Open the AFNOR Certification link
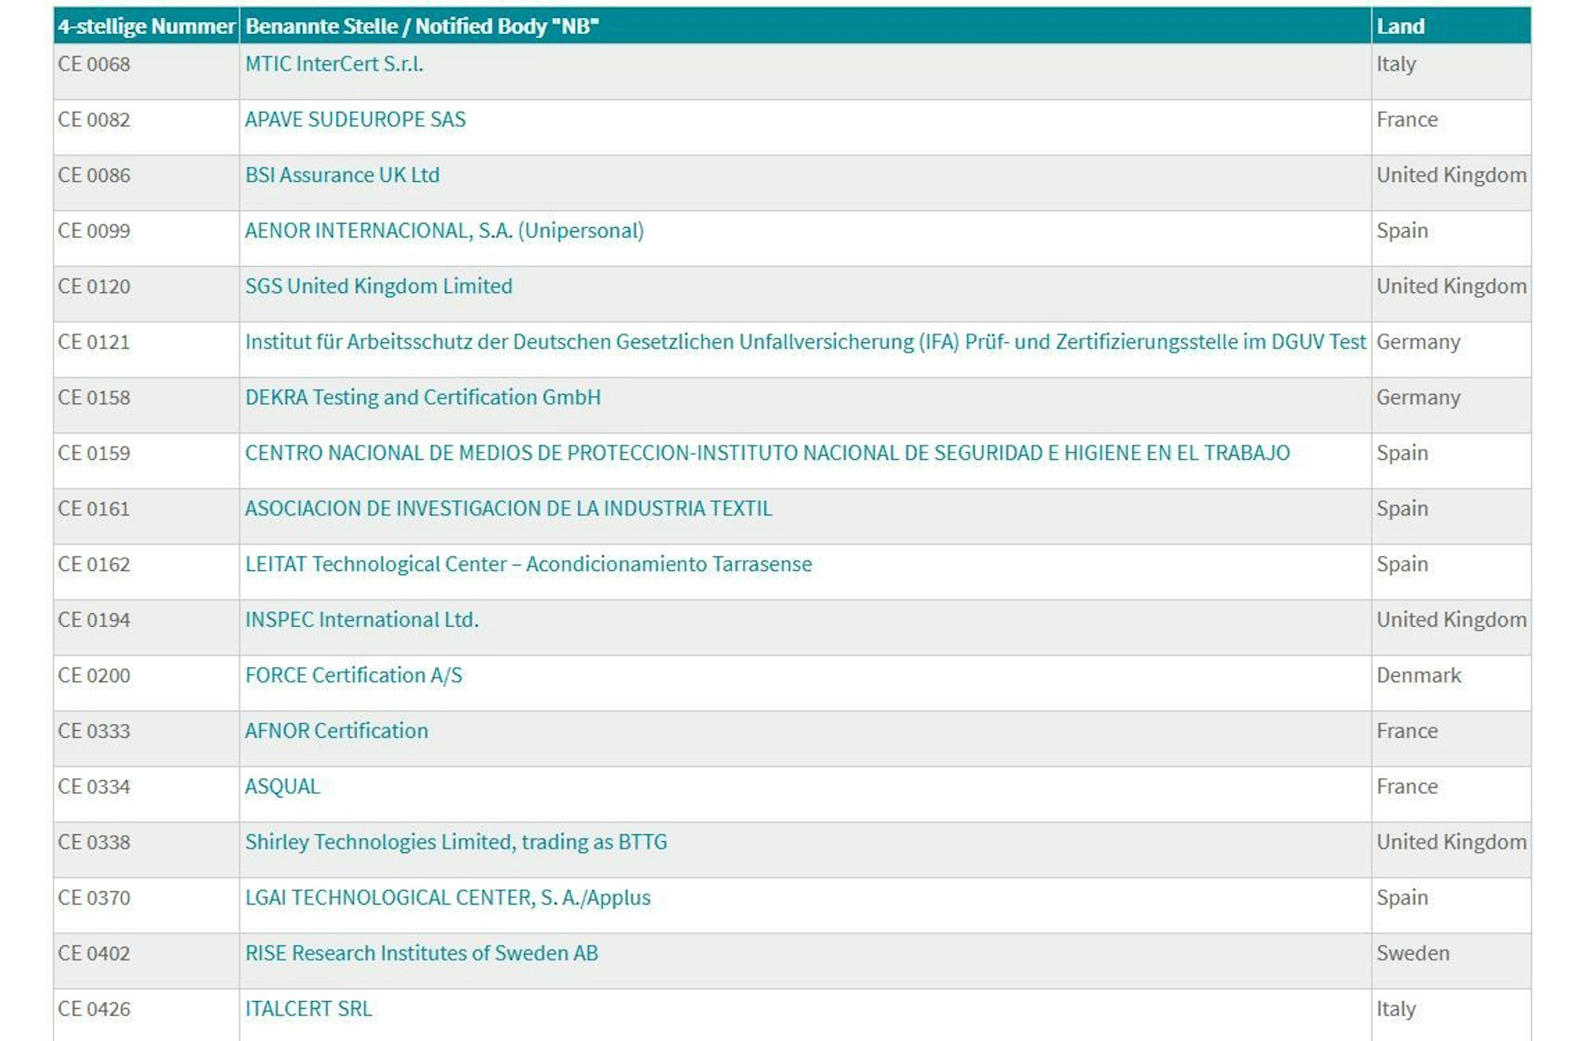Viewport: 1592px width, 1041px height. tap(336, 731)
